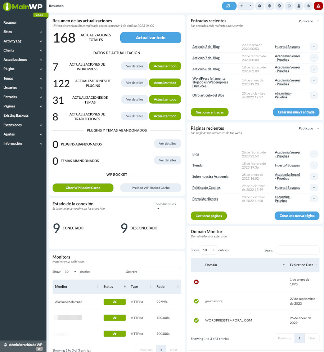Click the user account icon
This screenshot has width=324, height=352.
point(299,6)
